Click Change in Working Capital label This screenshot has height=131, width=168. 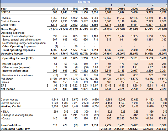(x=17, y=115)
